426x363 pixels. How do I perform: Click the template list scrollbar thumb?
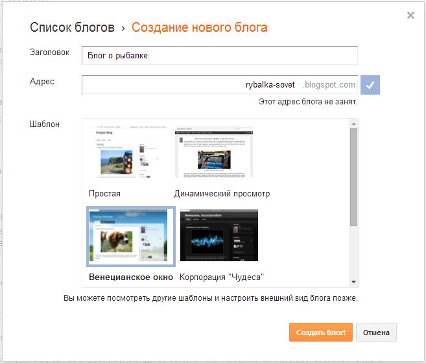click(x=353, y=176)
